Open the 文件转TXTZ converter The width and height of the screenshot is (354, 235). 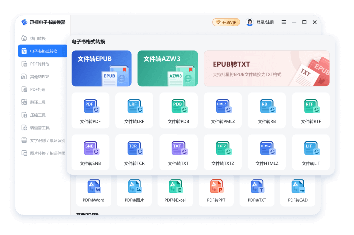(x=223, y=152)
